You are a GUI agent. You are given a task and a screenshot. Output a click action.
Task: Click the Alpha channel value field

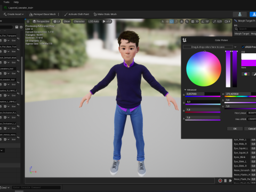click(203, 117)
